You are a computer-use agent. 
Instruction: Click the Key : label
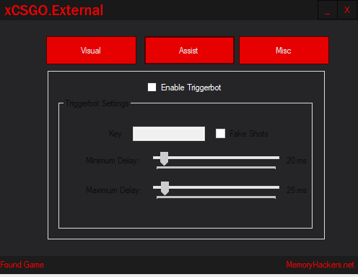118,134
